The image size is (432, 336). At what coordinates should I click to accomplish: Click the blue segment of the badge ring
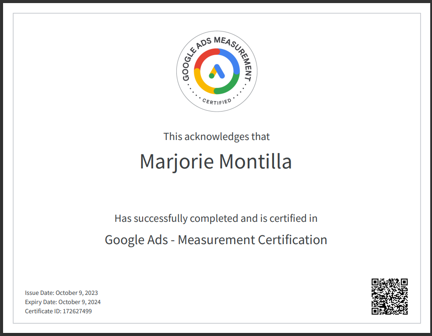[235, 62]
